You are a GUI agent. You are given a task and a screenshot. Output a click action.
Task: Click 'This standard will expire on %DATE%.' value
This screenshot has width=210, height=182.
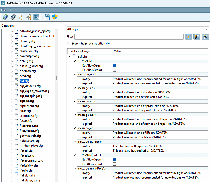click(x=137, y=146)
